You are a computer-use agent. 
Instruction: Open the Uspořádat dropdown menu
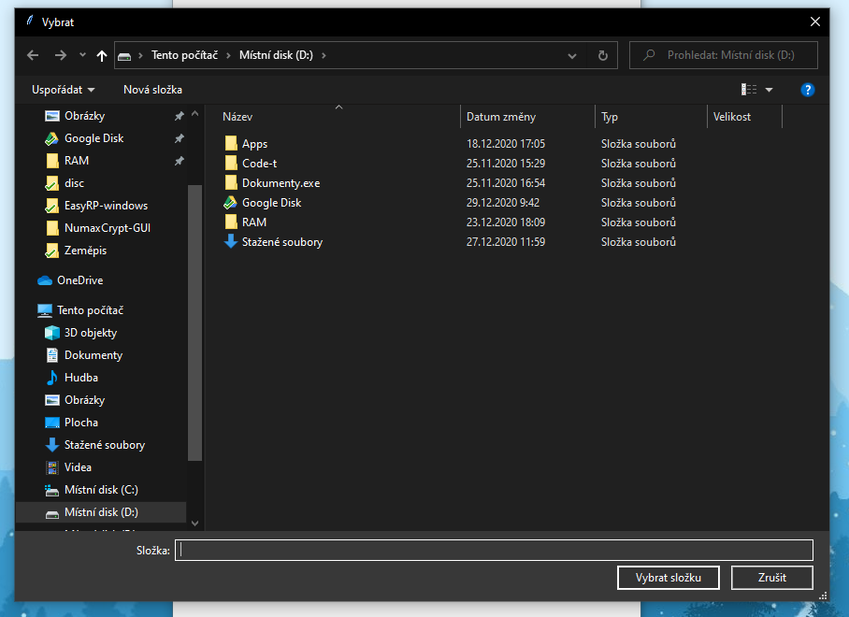point(61,89)
